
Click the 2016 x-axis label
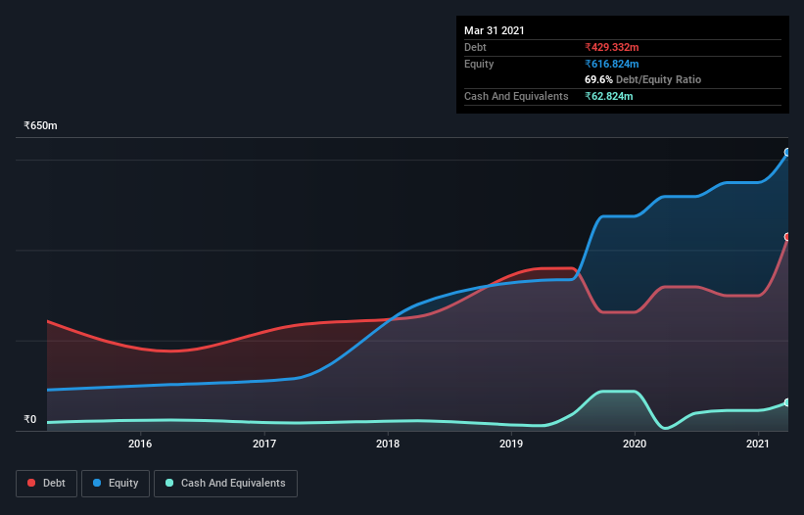[x=140, y=444]
